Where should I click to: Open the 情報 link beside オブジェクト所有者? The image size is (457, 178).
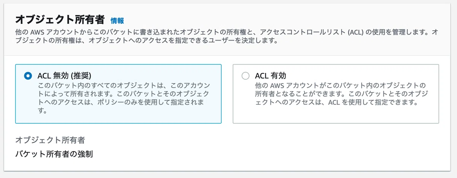point(117,20)
